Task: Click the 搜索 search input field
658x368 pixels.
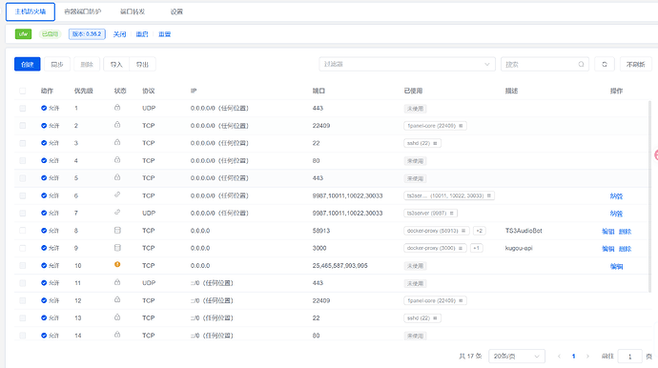Action: click(x=545, y=64)
